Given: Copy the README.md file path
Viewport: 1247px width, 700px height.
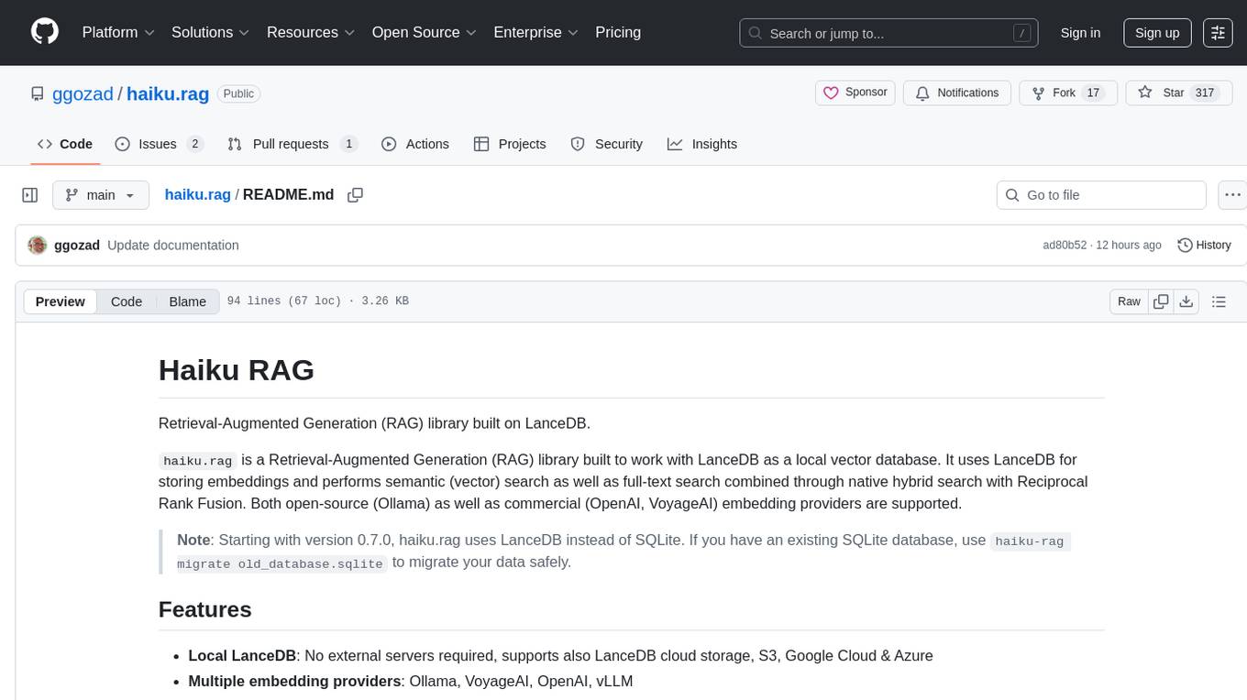Looking at the screenshot, I should pos(356,195).
